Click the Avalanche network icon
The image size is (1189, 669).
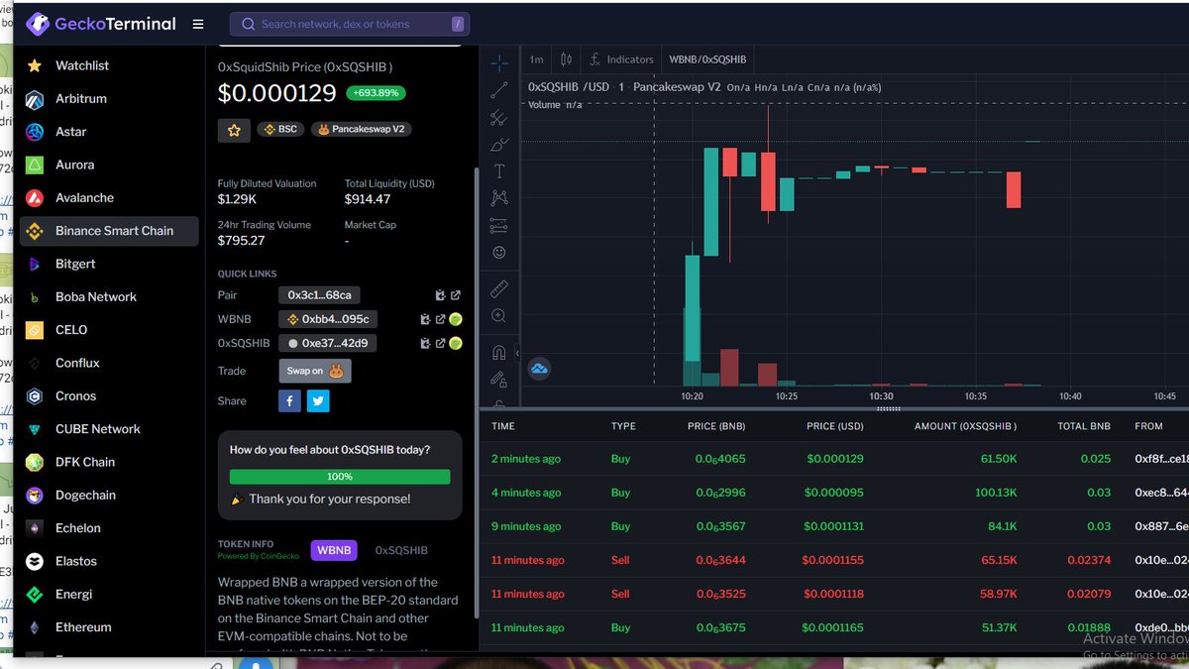pos(35,198)
